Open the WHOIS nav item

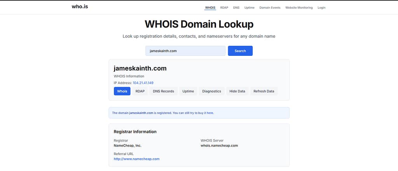(x=210, y=7)
